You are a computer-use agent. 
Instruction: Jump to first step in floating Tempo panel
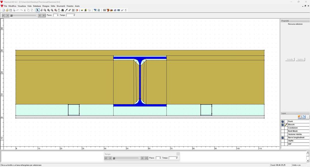pyautogui.click(x=106, y=158)
